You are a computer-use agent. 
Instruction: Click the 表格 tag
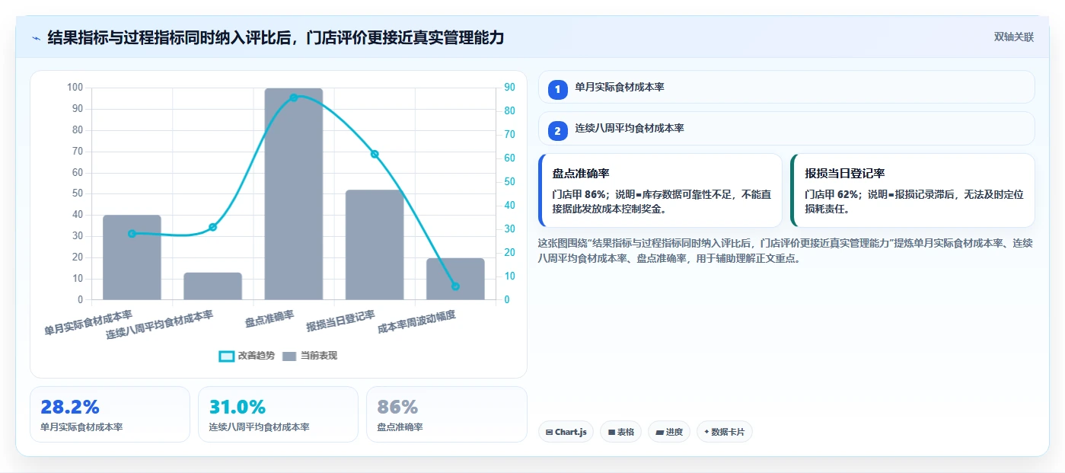tap(620, 432)
